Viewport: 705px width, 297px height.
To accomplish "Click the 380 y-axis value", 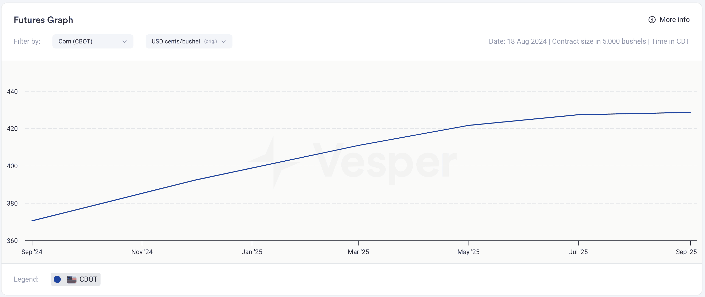I will 12,203.
